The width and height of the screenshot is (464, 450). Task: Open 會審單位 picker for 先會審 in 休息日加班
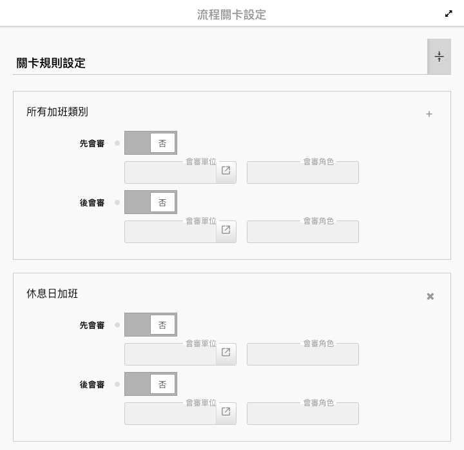click(226, 353)
